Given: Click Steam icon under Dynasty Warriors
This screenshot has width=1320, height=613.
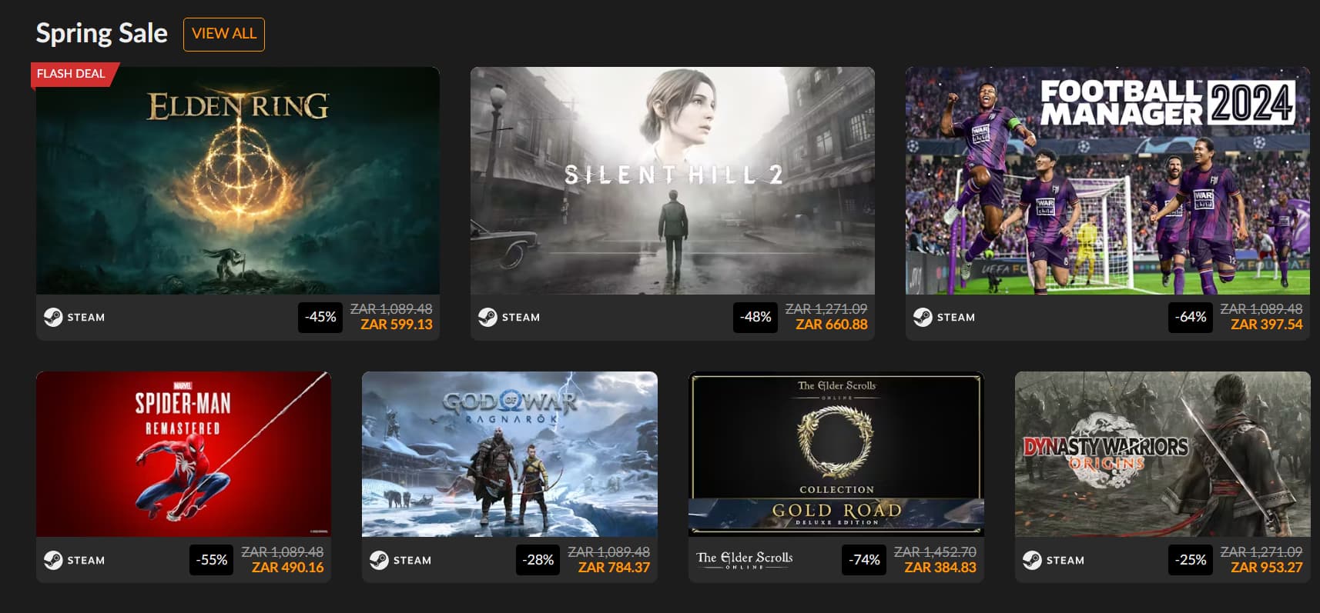Looking at the screenshot, I should pos(1032,560).
